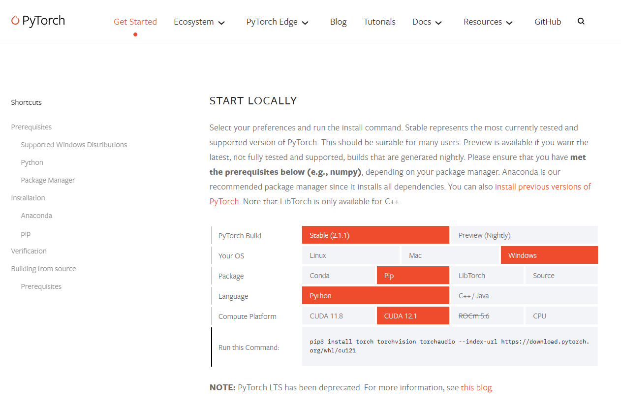Expand the Docs dropdown menu
The image size is (621, 409).
pyautogui.click(x=427, y=22)
